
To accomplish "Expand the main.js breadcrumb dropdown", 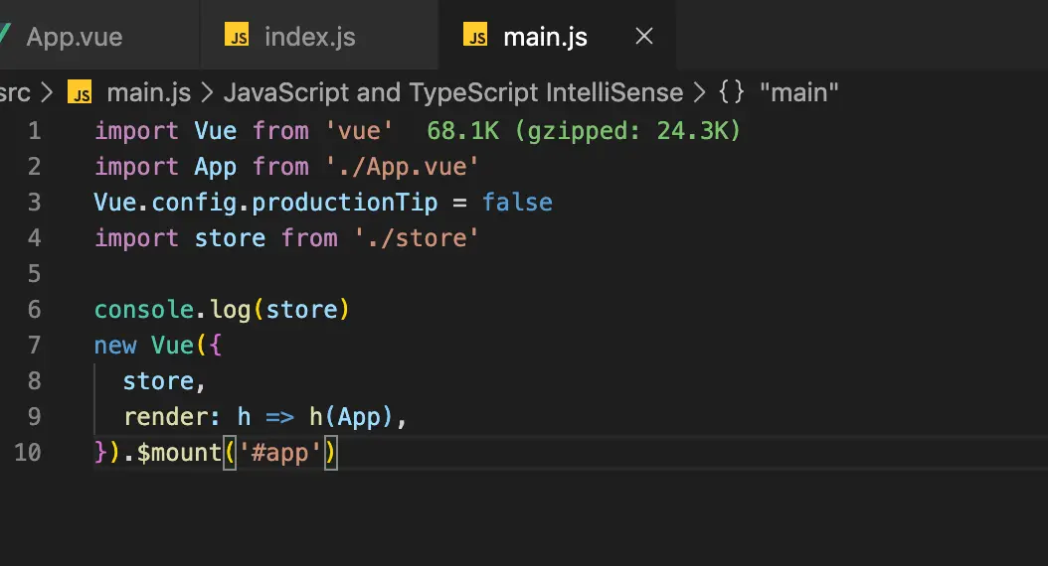I will (148, 93).
